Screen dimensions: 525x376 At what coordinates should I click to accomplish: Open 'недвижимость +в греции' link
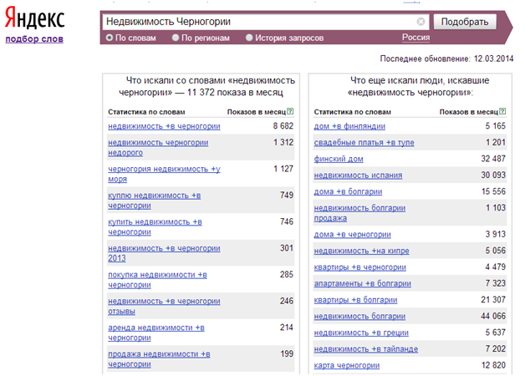[x=361, y=333]
